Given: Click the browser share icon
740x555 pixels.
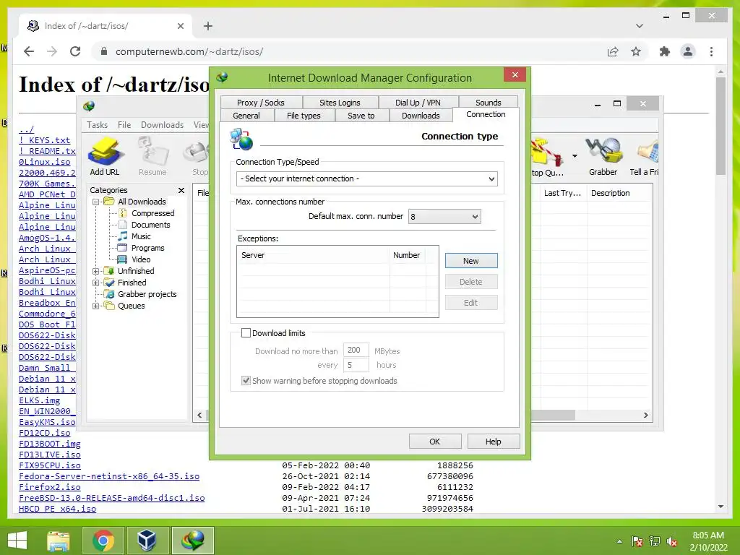Looking at the screenshot, I should (613, 51).
